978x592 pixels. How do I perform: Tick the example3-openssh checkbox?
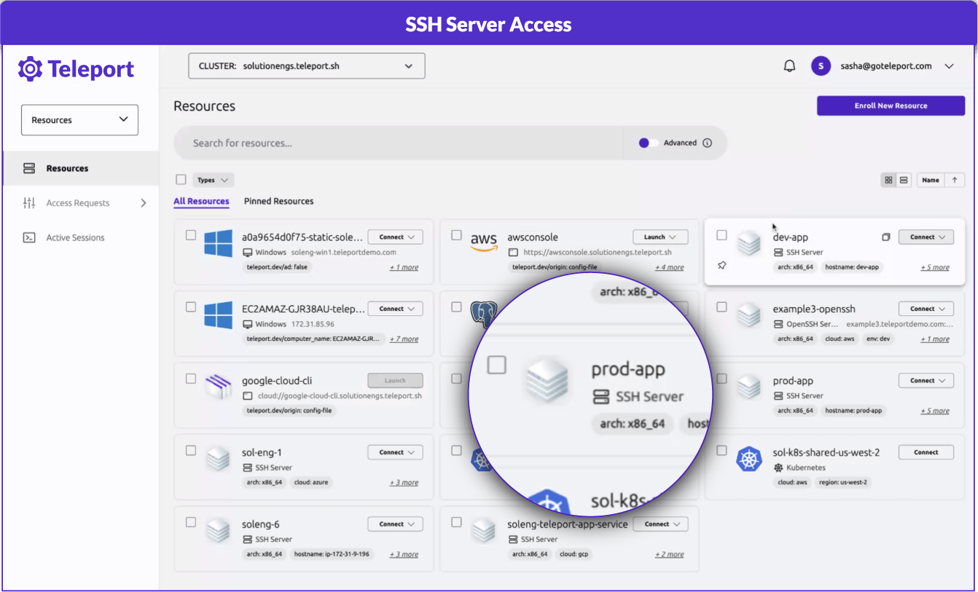pyautogui.click(x=721, y=307)
